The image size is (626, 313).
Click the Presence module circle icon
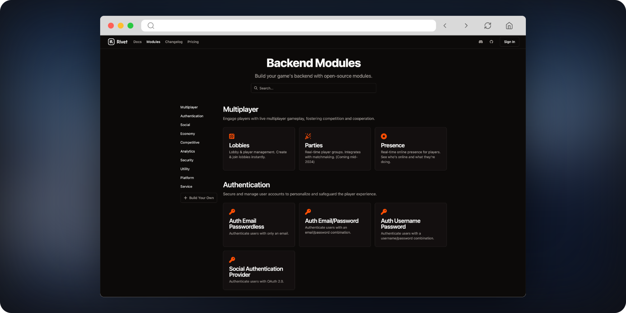(384, 136)
